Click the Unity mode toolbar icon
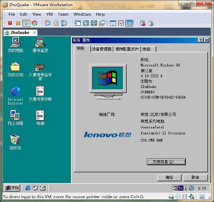This screenshot has height=202, width=214. click(x=102, y=23)
